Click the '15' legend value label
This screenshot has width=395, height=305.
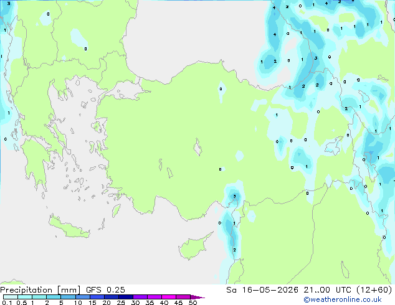[x=92, y=303]
